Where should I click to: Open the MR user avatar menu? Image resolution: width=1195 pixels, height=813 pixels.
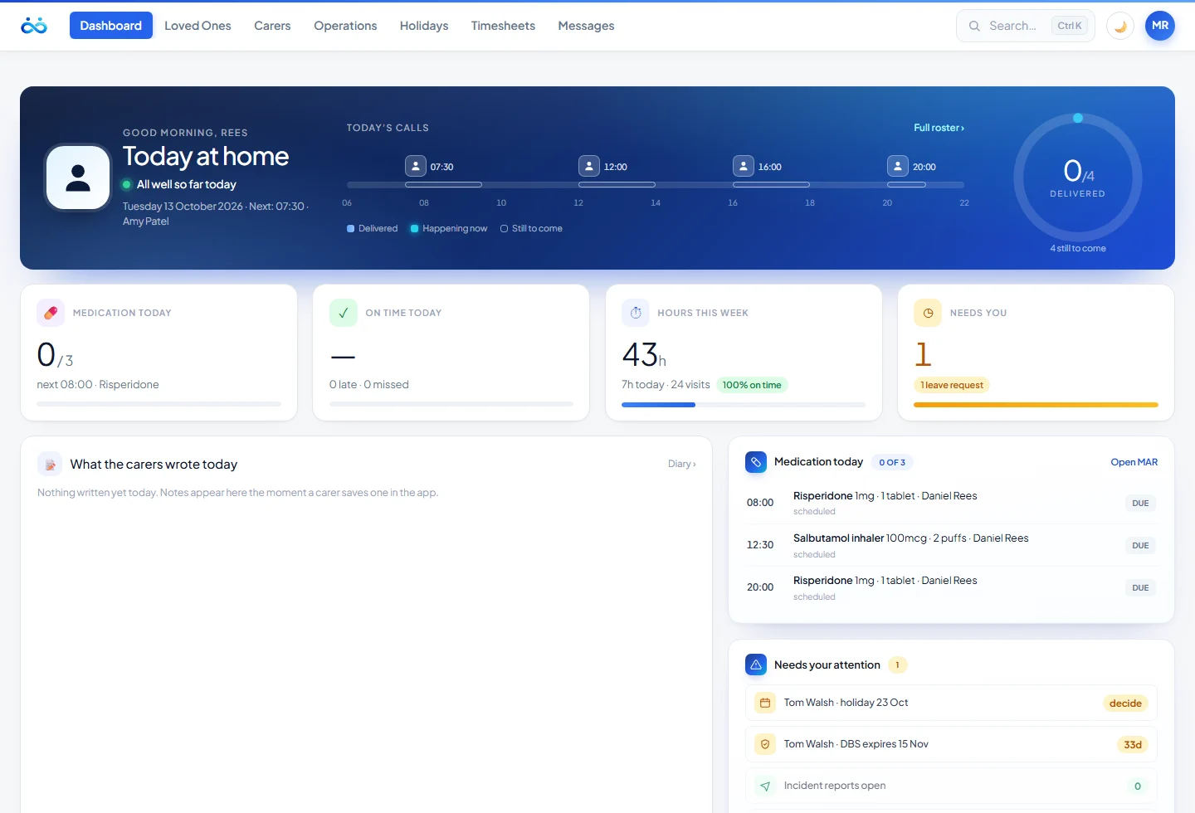point(1160,26)
